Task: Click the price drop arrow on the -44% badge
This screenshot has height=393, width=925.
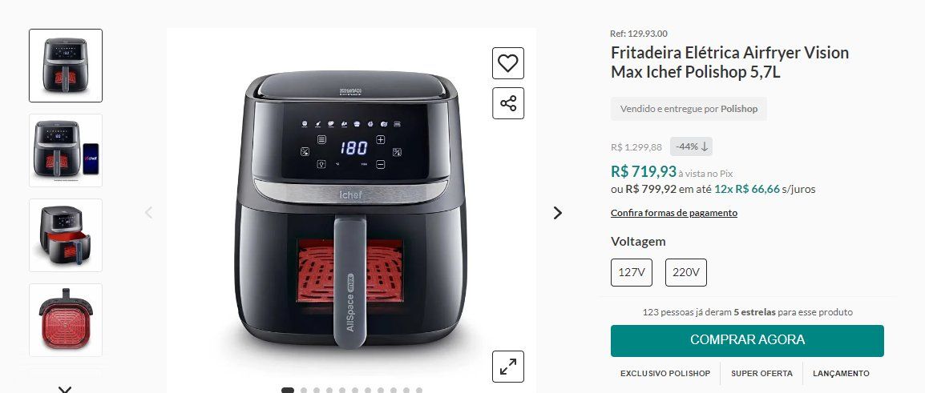Action: (704, 146)
